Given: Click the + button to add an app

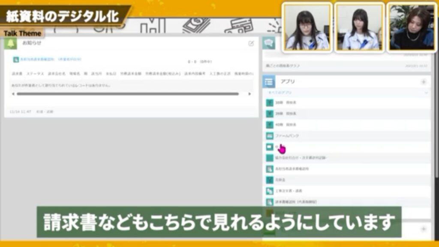Looking at the screenshot, I should (423, 81).
